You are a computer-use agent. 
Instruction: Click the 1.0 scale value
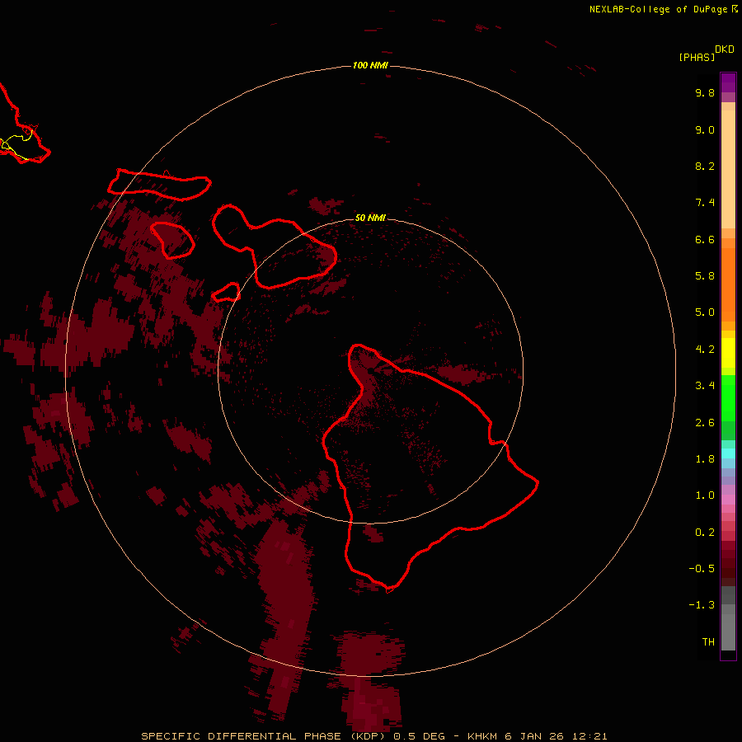(705, 495)
